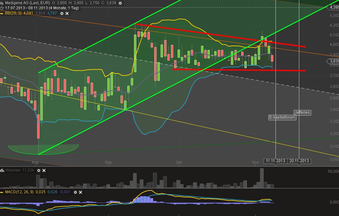Screen dimensions: 339x216
Task: Open settings for Medigene AG price series
Action: [x=120, y=3]
